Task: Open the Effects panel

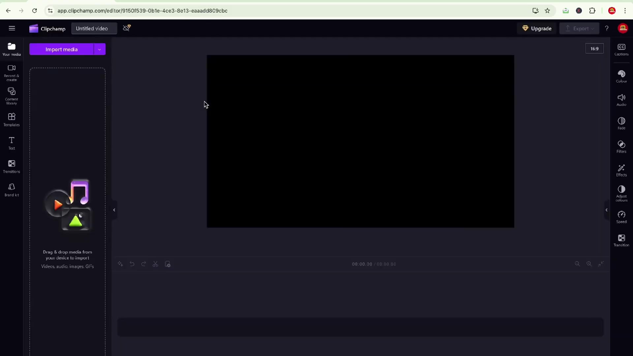Action: click(621, 170)
